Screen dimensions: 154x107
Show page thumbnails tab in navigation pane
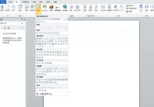[5, 28]
